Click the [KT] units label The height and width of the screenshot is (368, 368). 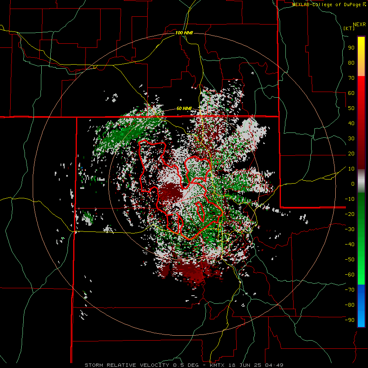click(349, 28)
